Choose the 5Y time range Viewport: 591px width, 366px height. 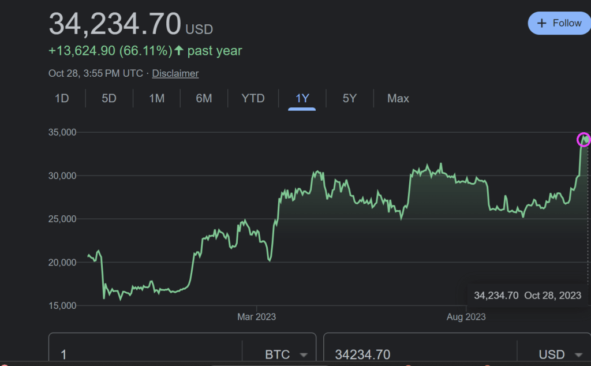(x=349, y=99)
